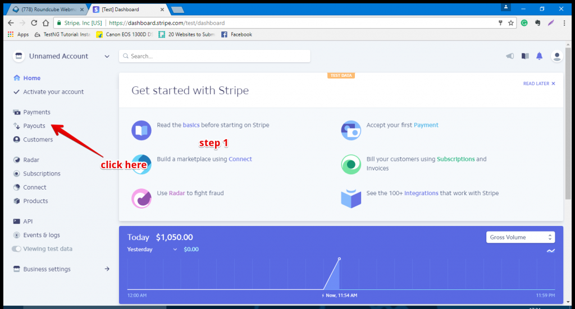The height and width of the screenshot is (309, 575).
Task: Follow the Connect link in the get-started list
Action: point(240,159)
